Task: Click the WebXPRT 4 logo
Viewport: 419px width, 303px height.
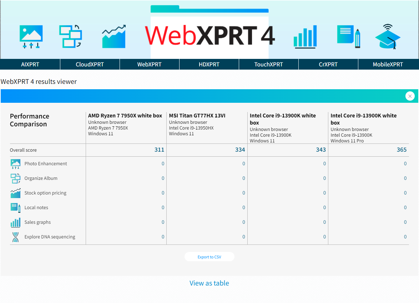Action: tap(209, 34)
